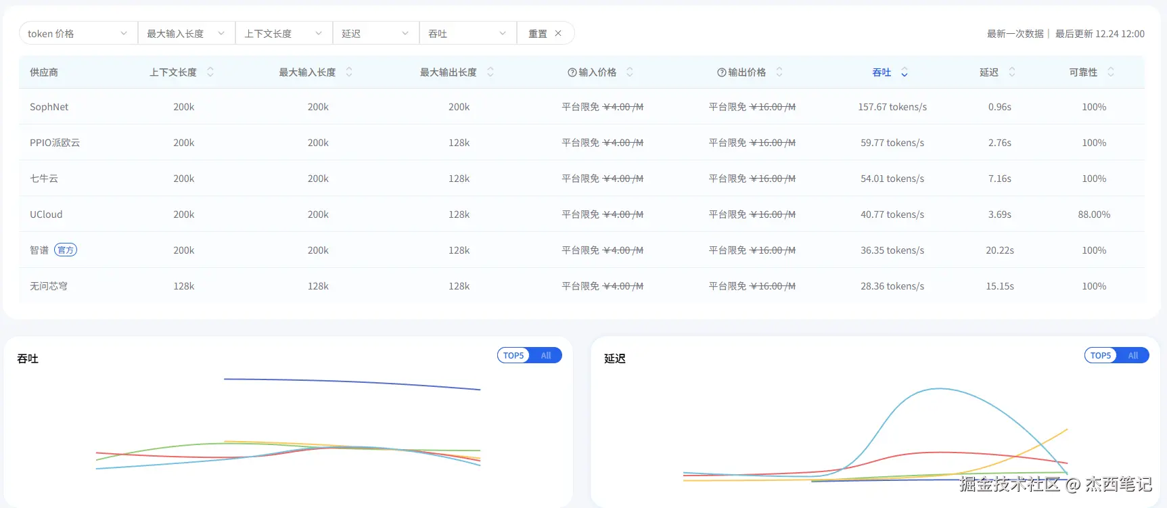Click the 重置 reset button
Viewport: 1167px width, 508px height.
(545, 33)
